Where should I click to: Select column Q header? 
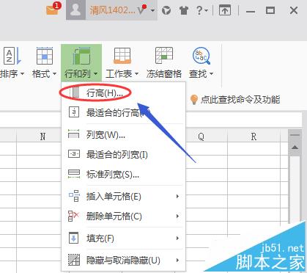pyautogui.click(x=207, y=136)
